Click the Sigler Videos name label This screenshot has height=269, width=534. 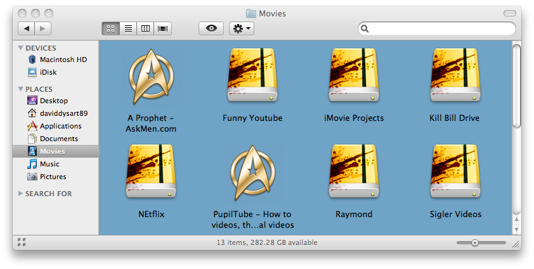[455, 214]
